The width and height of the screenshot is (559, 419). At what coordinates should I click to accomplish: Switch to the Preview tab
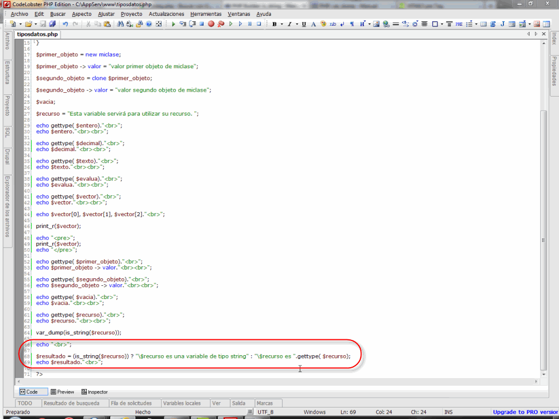(62, 392)
